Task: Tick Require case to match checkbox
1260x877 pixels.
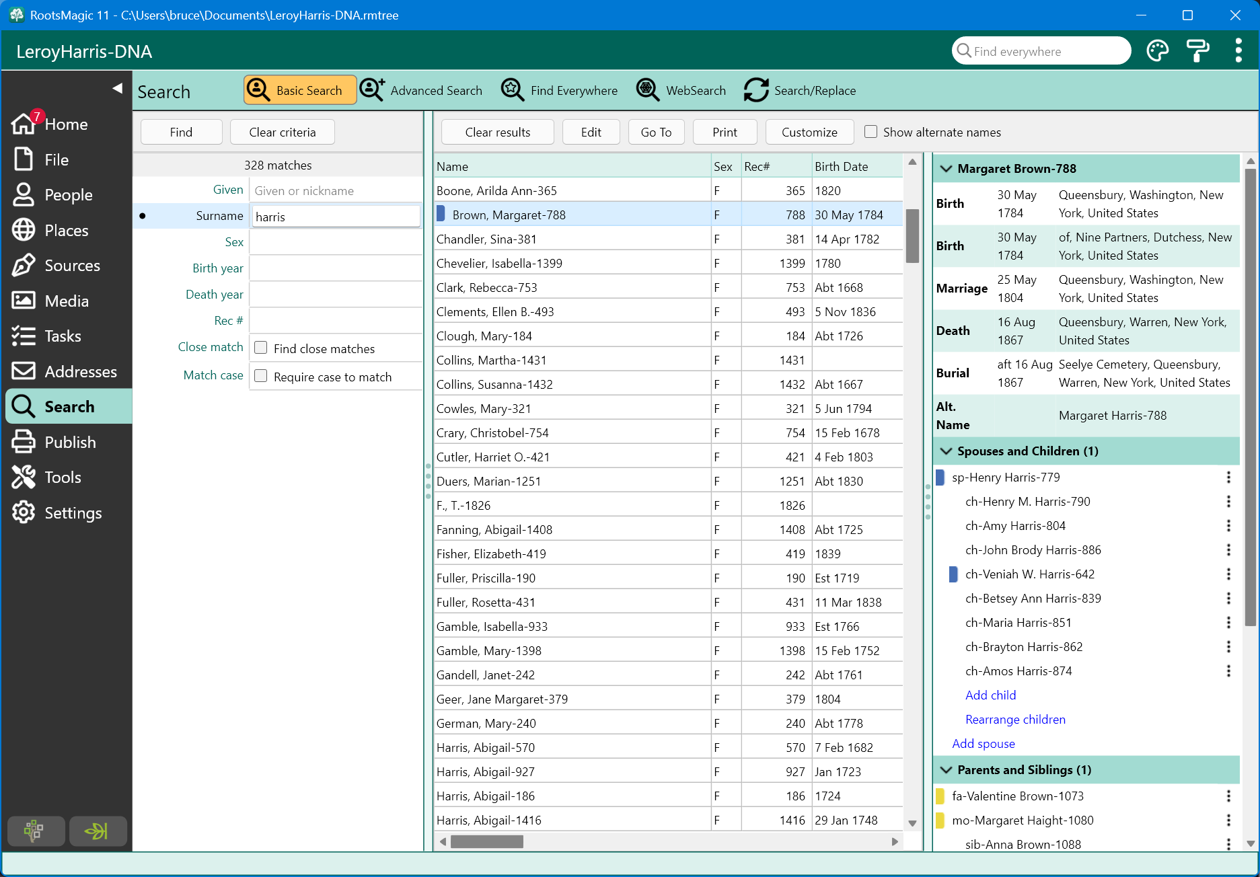Action: (261, 376)
